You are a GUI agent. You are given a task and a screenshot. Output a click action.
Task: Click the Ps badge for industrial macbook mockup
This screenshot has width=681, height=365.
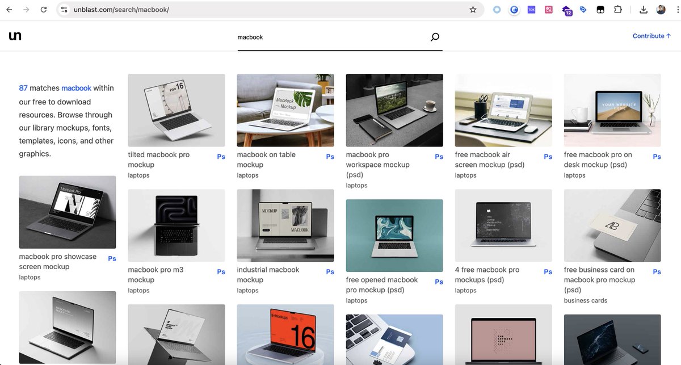tap(330, 272)
